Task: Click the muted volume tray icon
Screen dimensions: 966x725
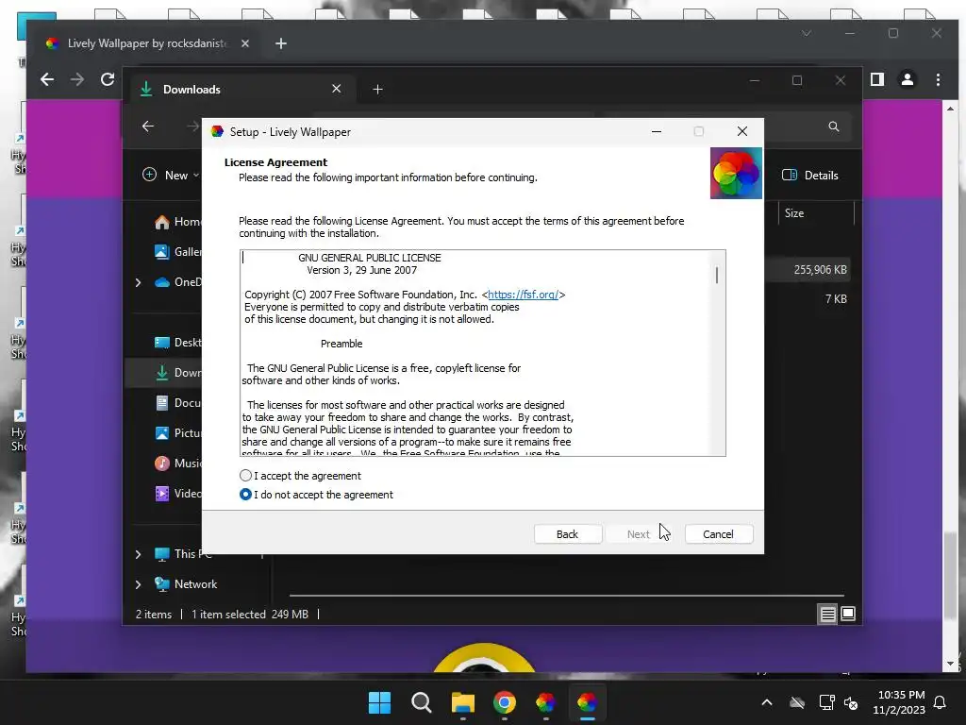Action: tap(852, 702)
